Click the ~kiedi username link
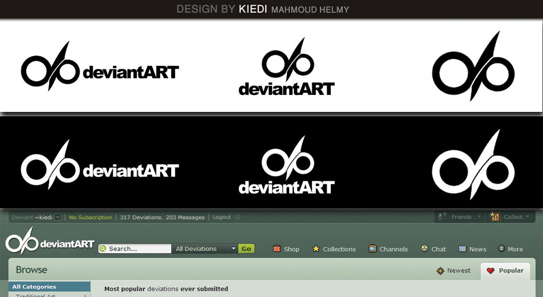 pyautogui.click(x=43, y=217)
